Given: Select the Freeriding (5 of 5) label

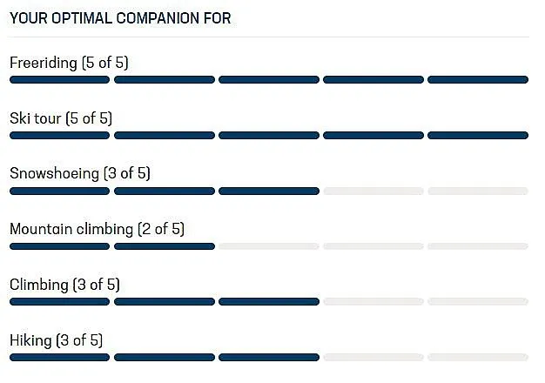Looking at the screenshot, I should 69,63.
